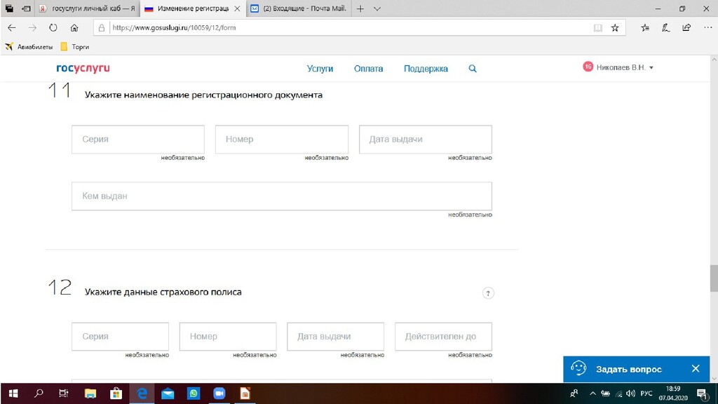Close the 'Изменение регистрации' tab
718x404 pixels.
click(x=237, y=8)
